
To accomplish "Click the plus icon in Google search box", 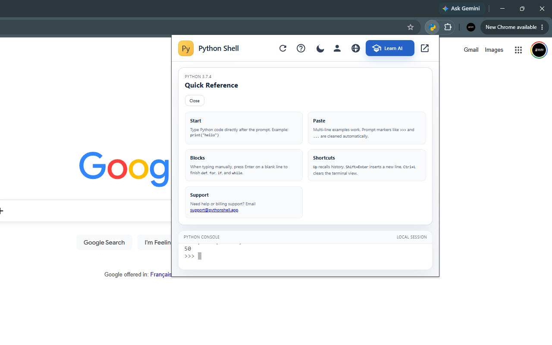I will pos(1,211).
